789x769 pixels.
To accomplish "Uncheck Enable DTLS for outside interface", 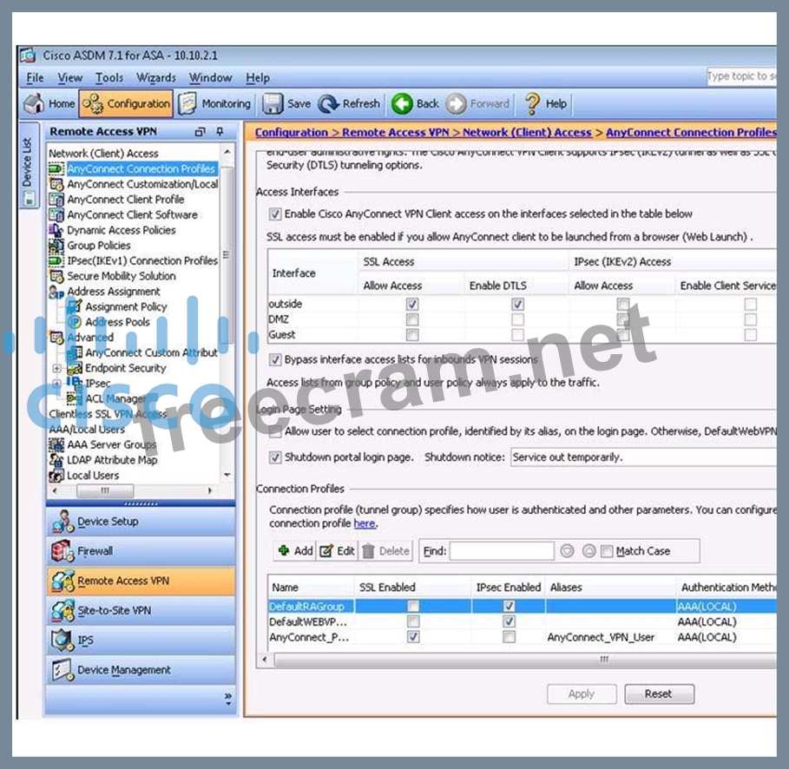I will coord(518,305).
